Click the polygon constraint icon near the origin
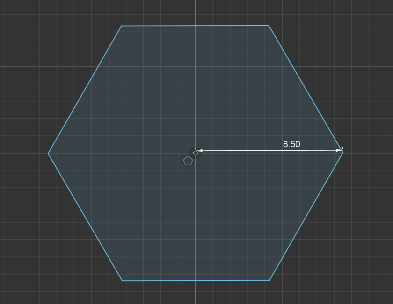This screenshot has height=304, width=393. point(188,161)
